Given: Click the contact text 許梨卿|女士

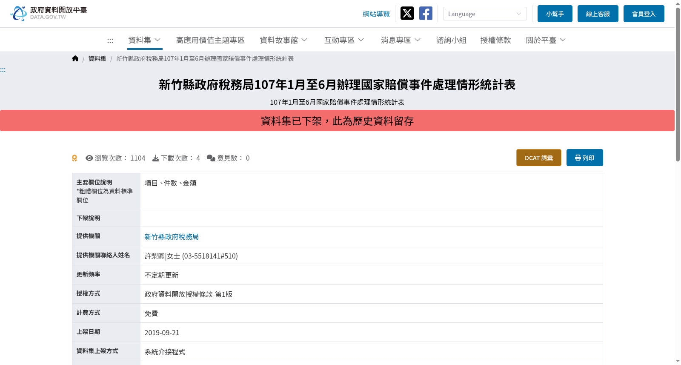Looking at the screenshot, I should click(x=191, y=256).
